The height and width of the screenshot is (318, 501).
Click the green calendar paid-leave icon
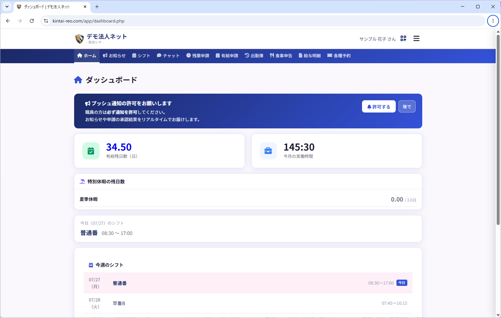point(91,151)
